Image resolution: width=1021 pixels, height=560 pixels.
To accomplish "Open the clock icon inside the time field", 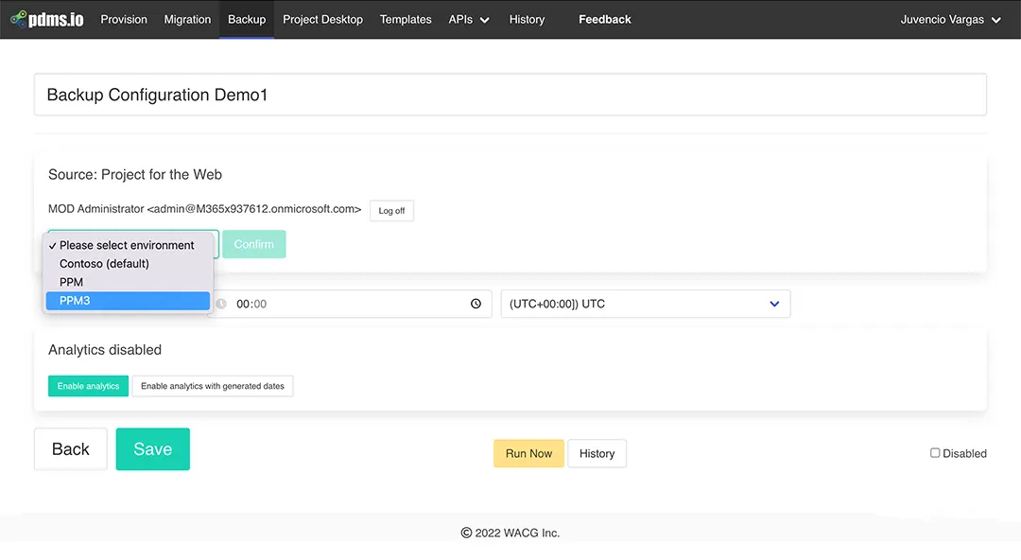I will [x=476, y=304].
